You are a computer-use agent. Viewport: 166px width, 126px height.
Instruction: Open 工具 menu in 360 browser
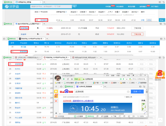tap(123, 75)
